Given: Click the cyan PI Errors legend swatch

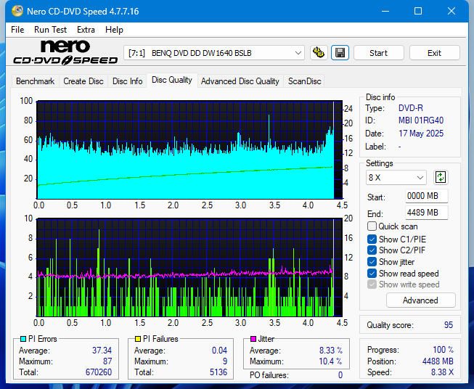Looking at the screenshot, I should 23,339.
